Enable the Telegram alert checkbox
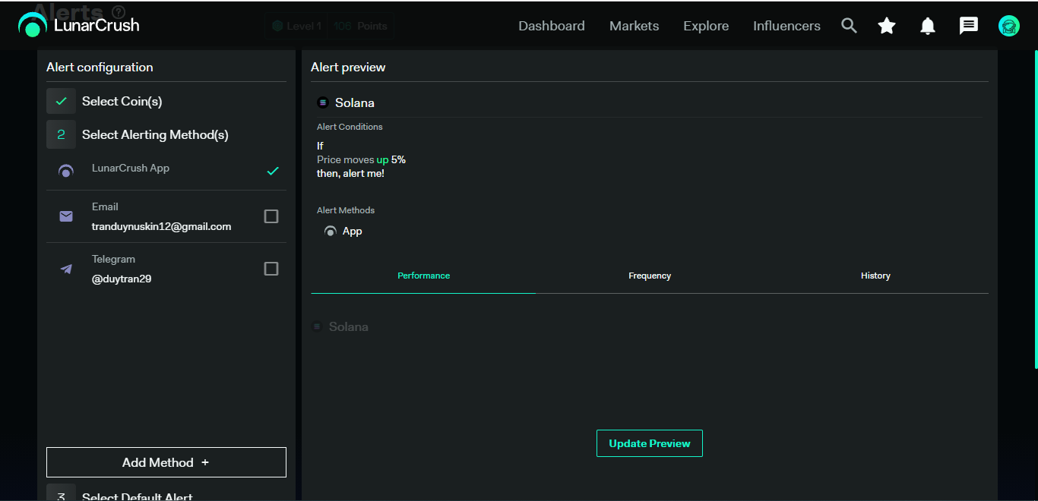1038x501 pixels. click(271, 269)
